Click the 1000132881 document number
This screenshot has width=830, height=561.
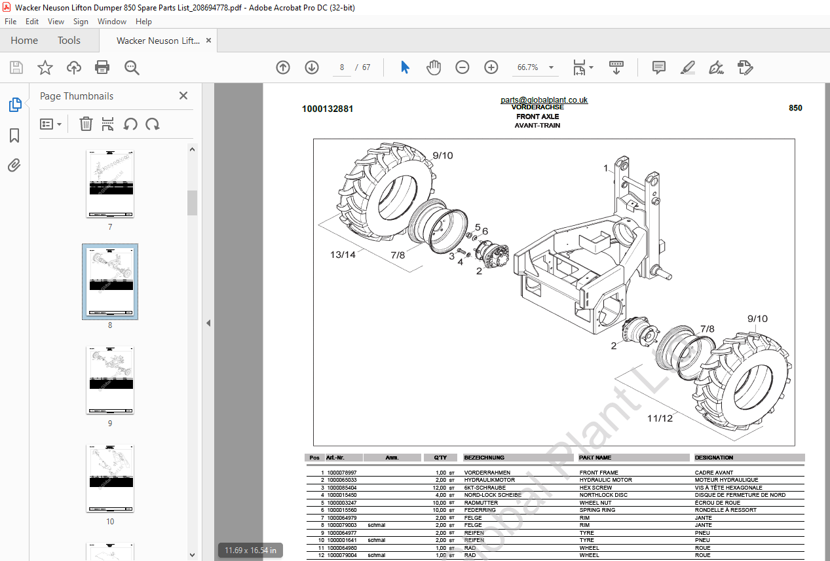tap(328, 109)
